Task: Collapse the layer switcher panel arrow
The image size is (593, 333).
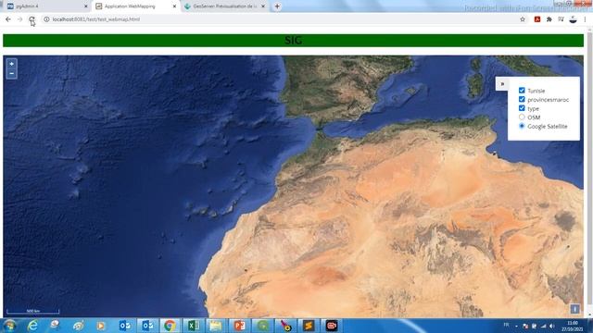Action: click(x=502, y=84)
